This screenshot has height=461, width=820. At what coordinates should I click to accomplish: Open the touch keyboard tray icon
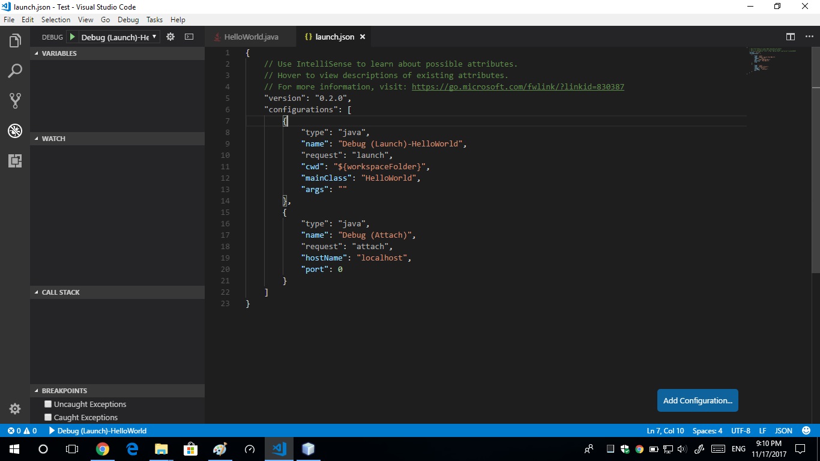(x=718, y=449)
